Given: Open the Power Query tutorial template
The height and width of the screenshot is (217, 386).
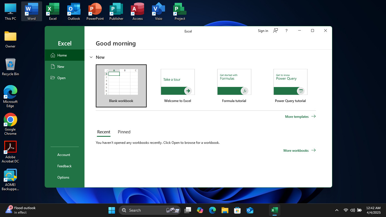Looking at the screenshot, I should (290, 86).
